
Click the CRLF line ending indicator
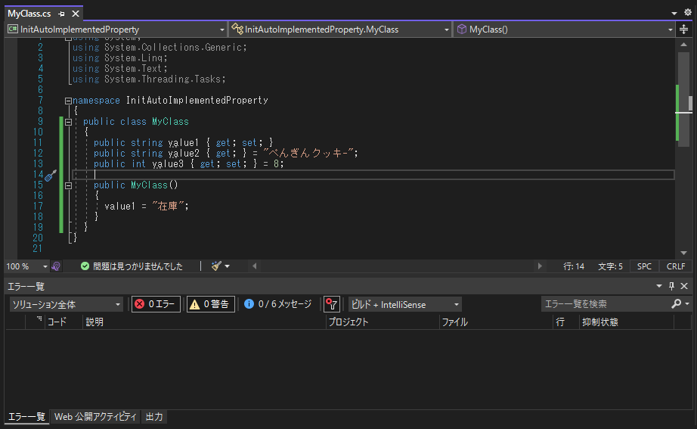(x=676, y=266)
